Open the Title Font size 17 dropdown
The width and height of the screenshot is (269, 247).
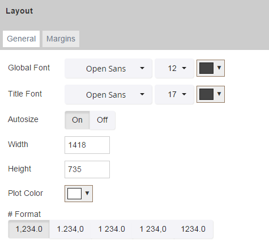[x=174, y=94]
